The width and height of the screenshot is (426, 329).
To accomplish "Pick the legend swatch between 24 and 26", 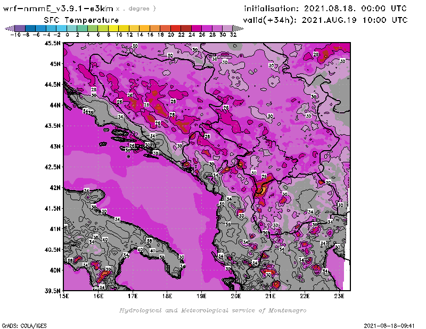I will pyautogui.click(x=196, y=28).
